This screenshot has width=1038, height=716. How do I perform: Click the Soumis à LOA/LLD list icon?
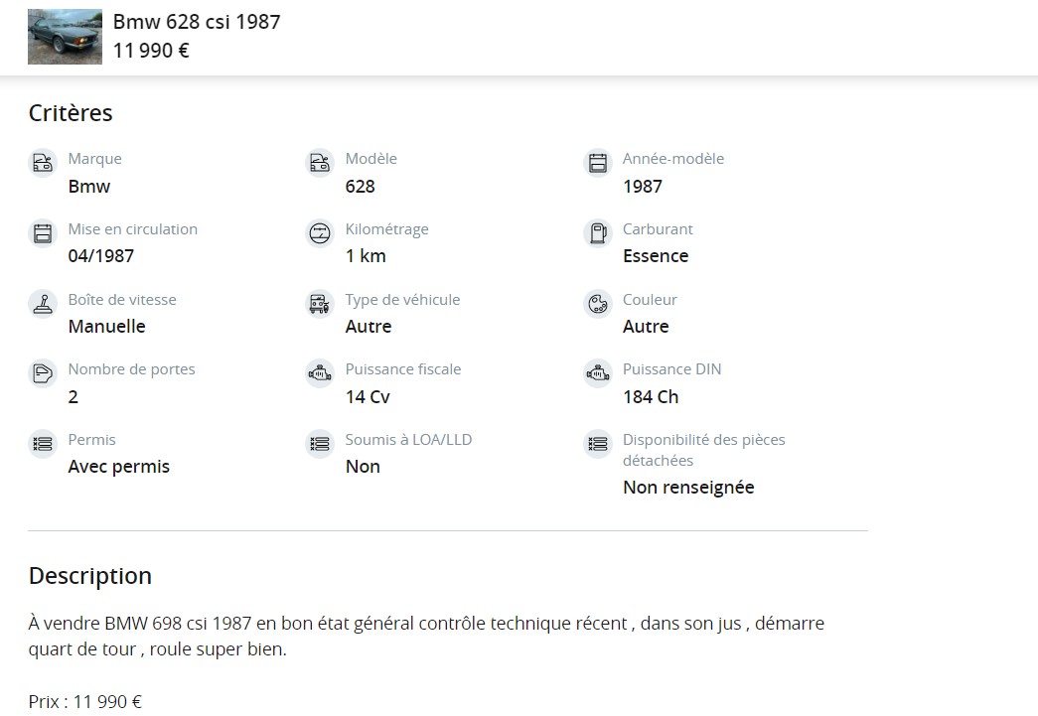click(320, 444)
